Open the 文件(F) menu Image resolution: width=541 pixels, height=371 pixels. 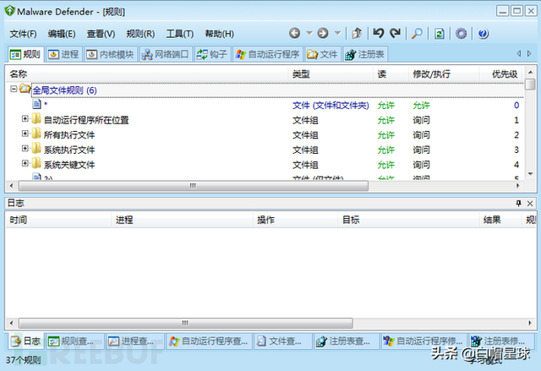click(23, 34)
